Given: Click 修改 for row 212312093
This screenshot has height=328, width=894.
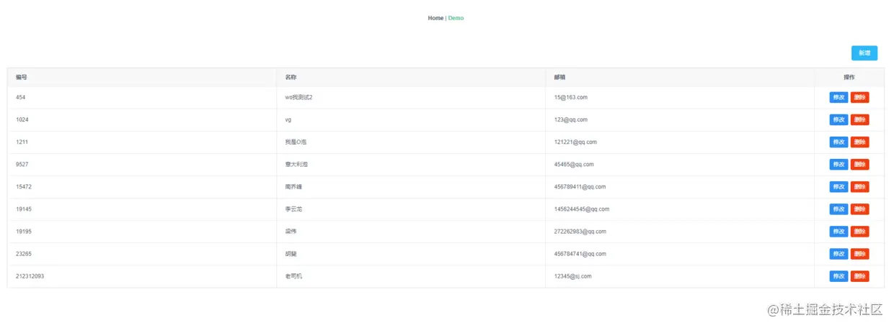Looking at the screenshot, I should pos(838,275).
